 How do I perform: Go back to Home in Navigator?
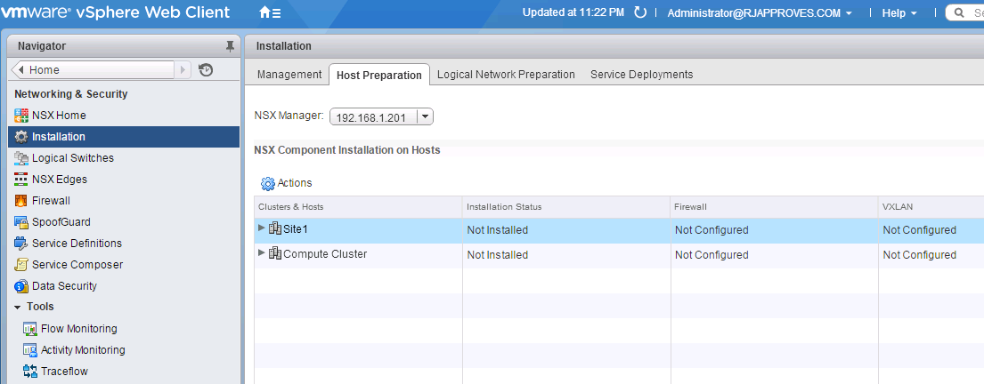[x=93, y=69]
